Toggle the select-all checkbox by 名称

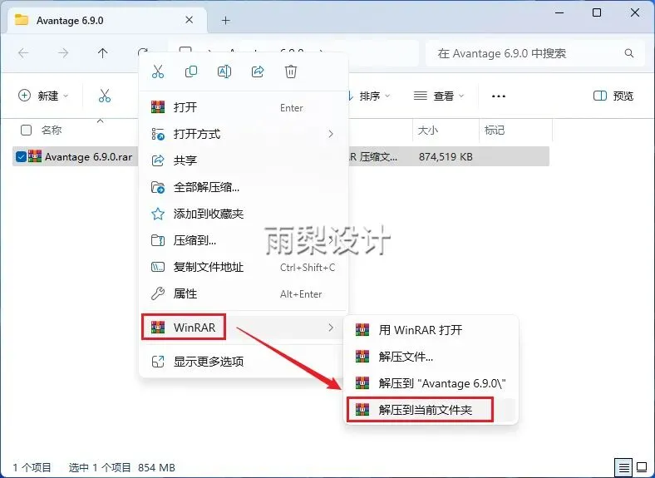coord(26,130)
